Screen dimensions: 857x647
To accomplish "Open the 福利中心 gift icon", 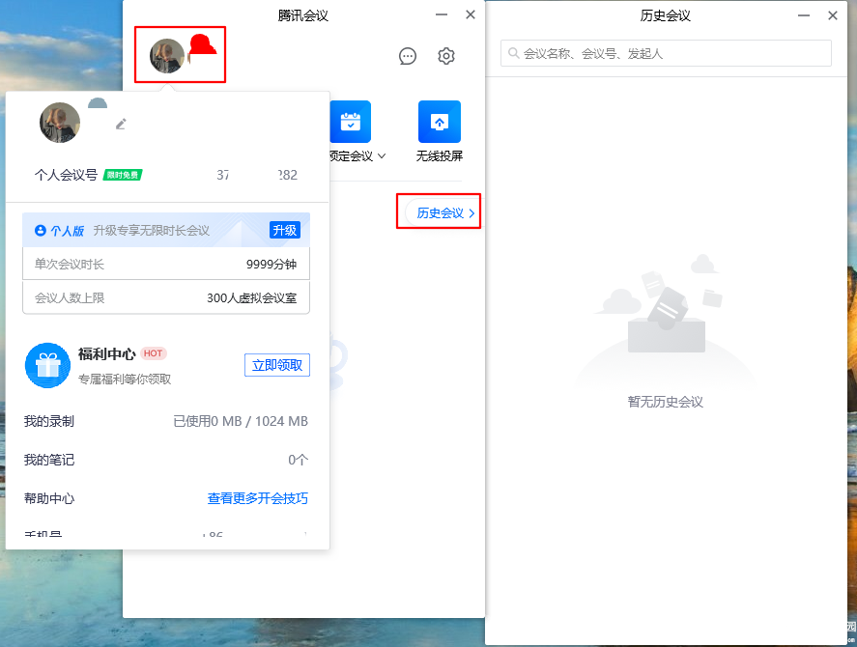I will pos(47,366).
